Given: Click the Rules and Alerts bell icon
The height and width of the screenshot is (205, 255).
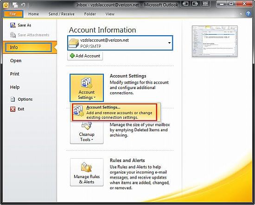Looking at the screenshot, I should (x=87, y=167).
